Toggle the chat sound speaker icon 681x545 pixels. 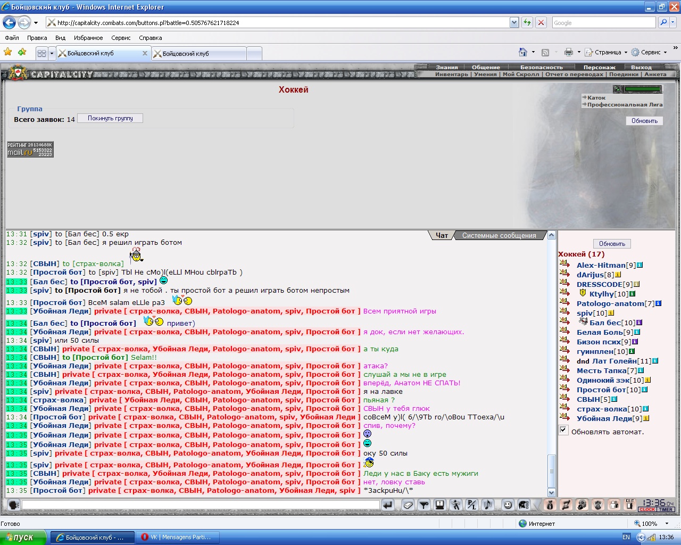(x=488, y=505)
